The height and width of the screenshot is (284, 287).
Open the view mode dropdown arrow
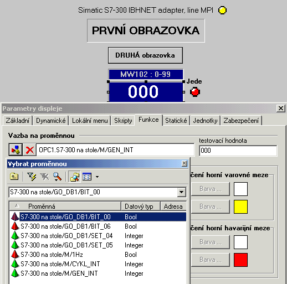[x=97, y=177]
